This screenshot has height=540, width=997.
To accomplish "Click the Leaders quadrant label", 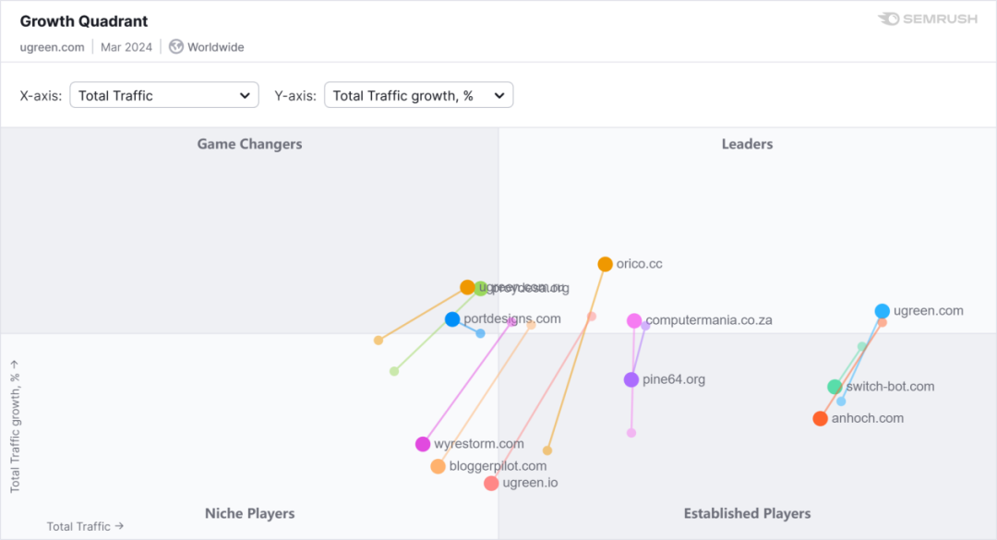I will tap(747, 144).
